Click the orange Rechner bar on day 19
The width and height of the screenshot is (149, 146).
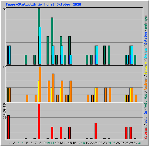pyautogui.click(x=88, y=98)
